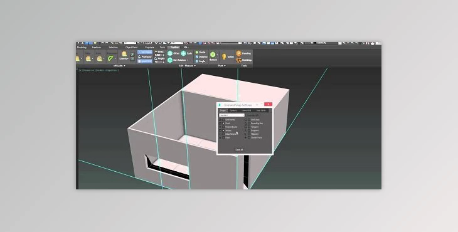This screenshot has width=458, height=232.
Task: Open the Paneling tool
Action: (243, 53)
